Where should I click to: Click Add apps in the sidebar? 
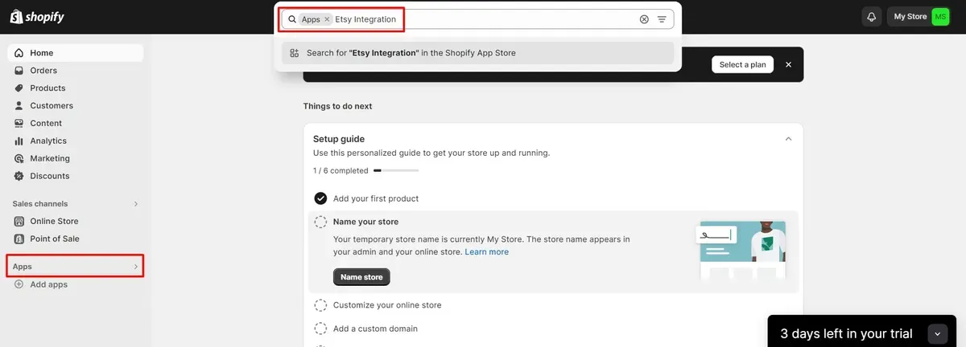click(48, 285)
